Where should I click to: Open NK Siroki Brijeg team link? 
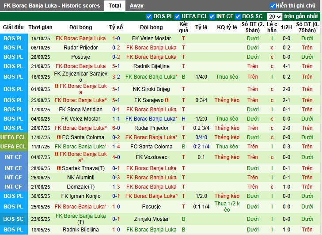click(152, 89)
